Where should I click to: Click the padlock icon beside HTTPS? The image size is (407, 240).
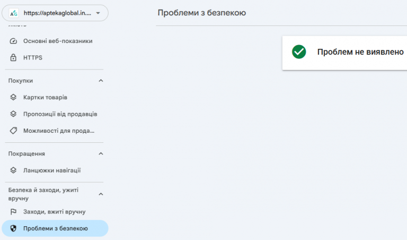point(13,57)
